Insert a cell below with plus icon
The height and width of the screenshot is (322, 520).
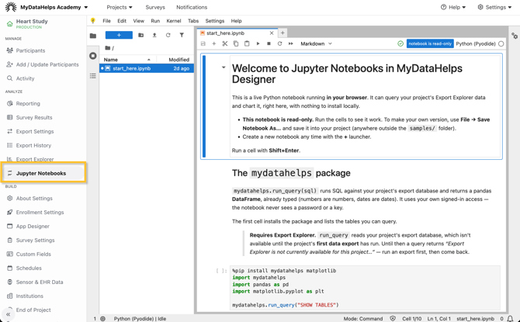pyautogui.click(x=214, y=43)
